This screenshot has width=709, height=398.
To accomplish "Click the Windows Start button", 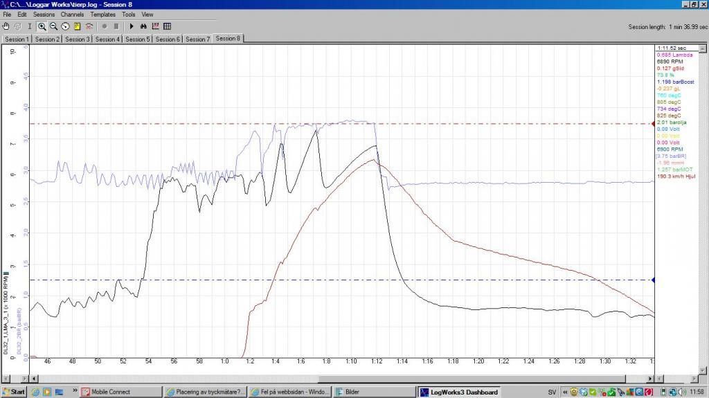I will 14,392.
